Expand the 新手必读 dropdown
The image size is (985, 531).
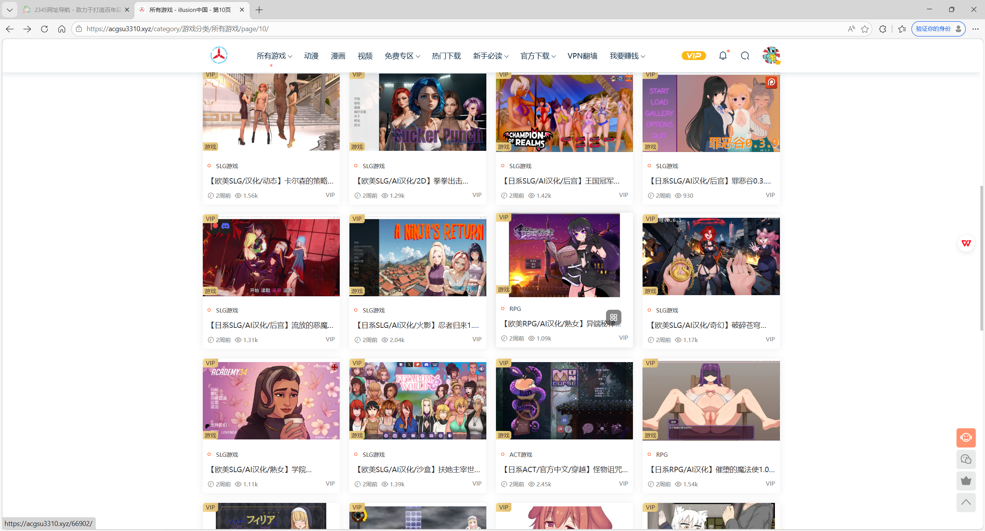pyautogui.click(x=491, y=56)
